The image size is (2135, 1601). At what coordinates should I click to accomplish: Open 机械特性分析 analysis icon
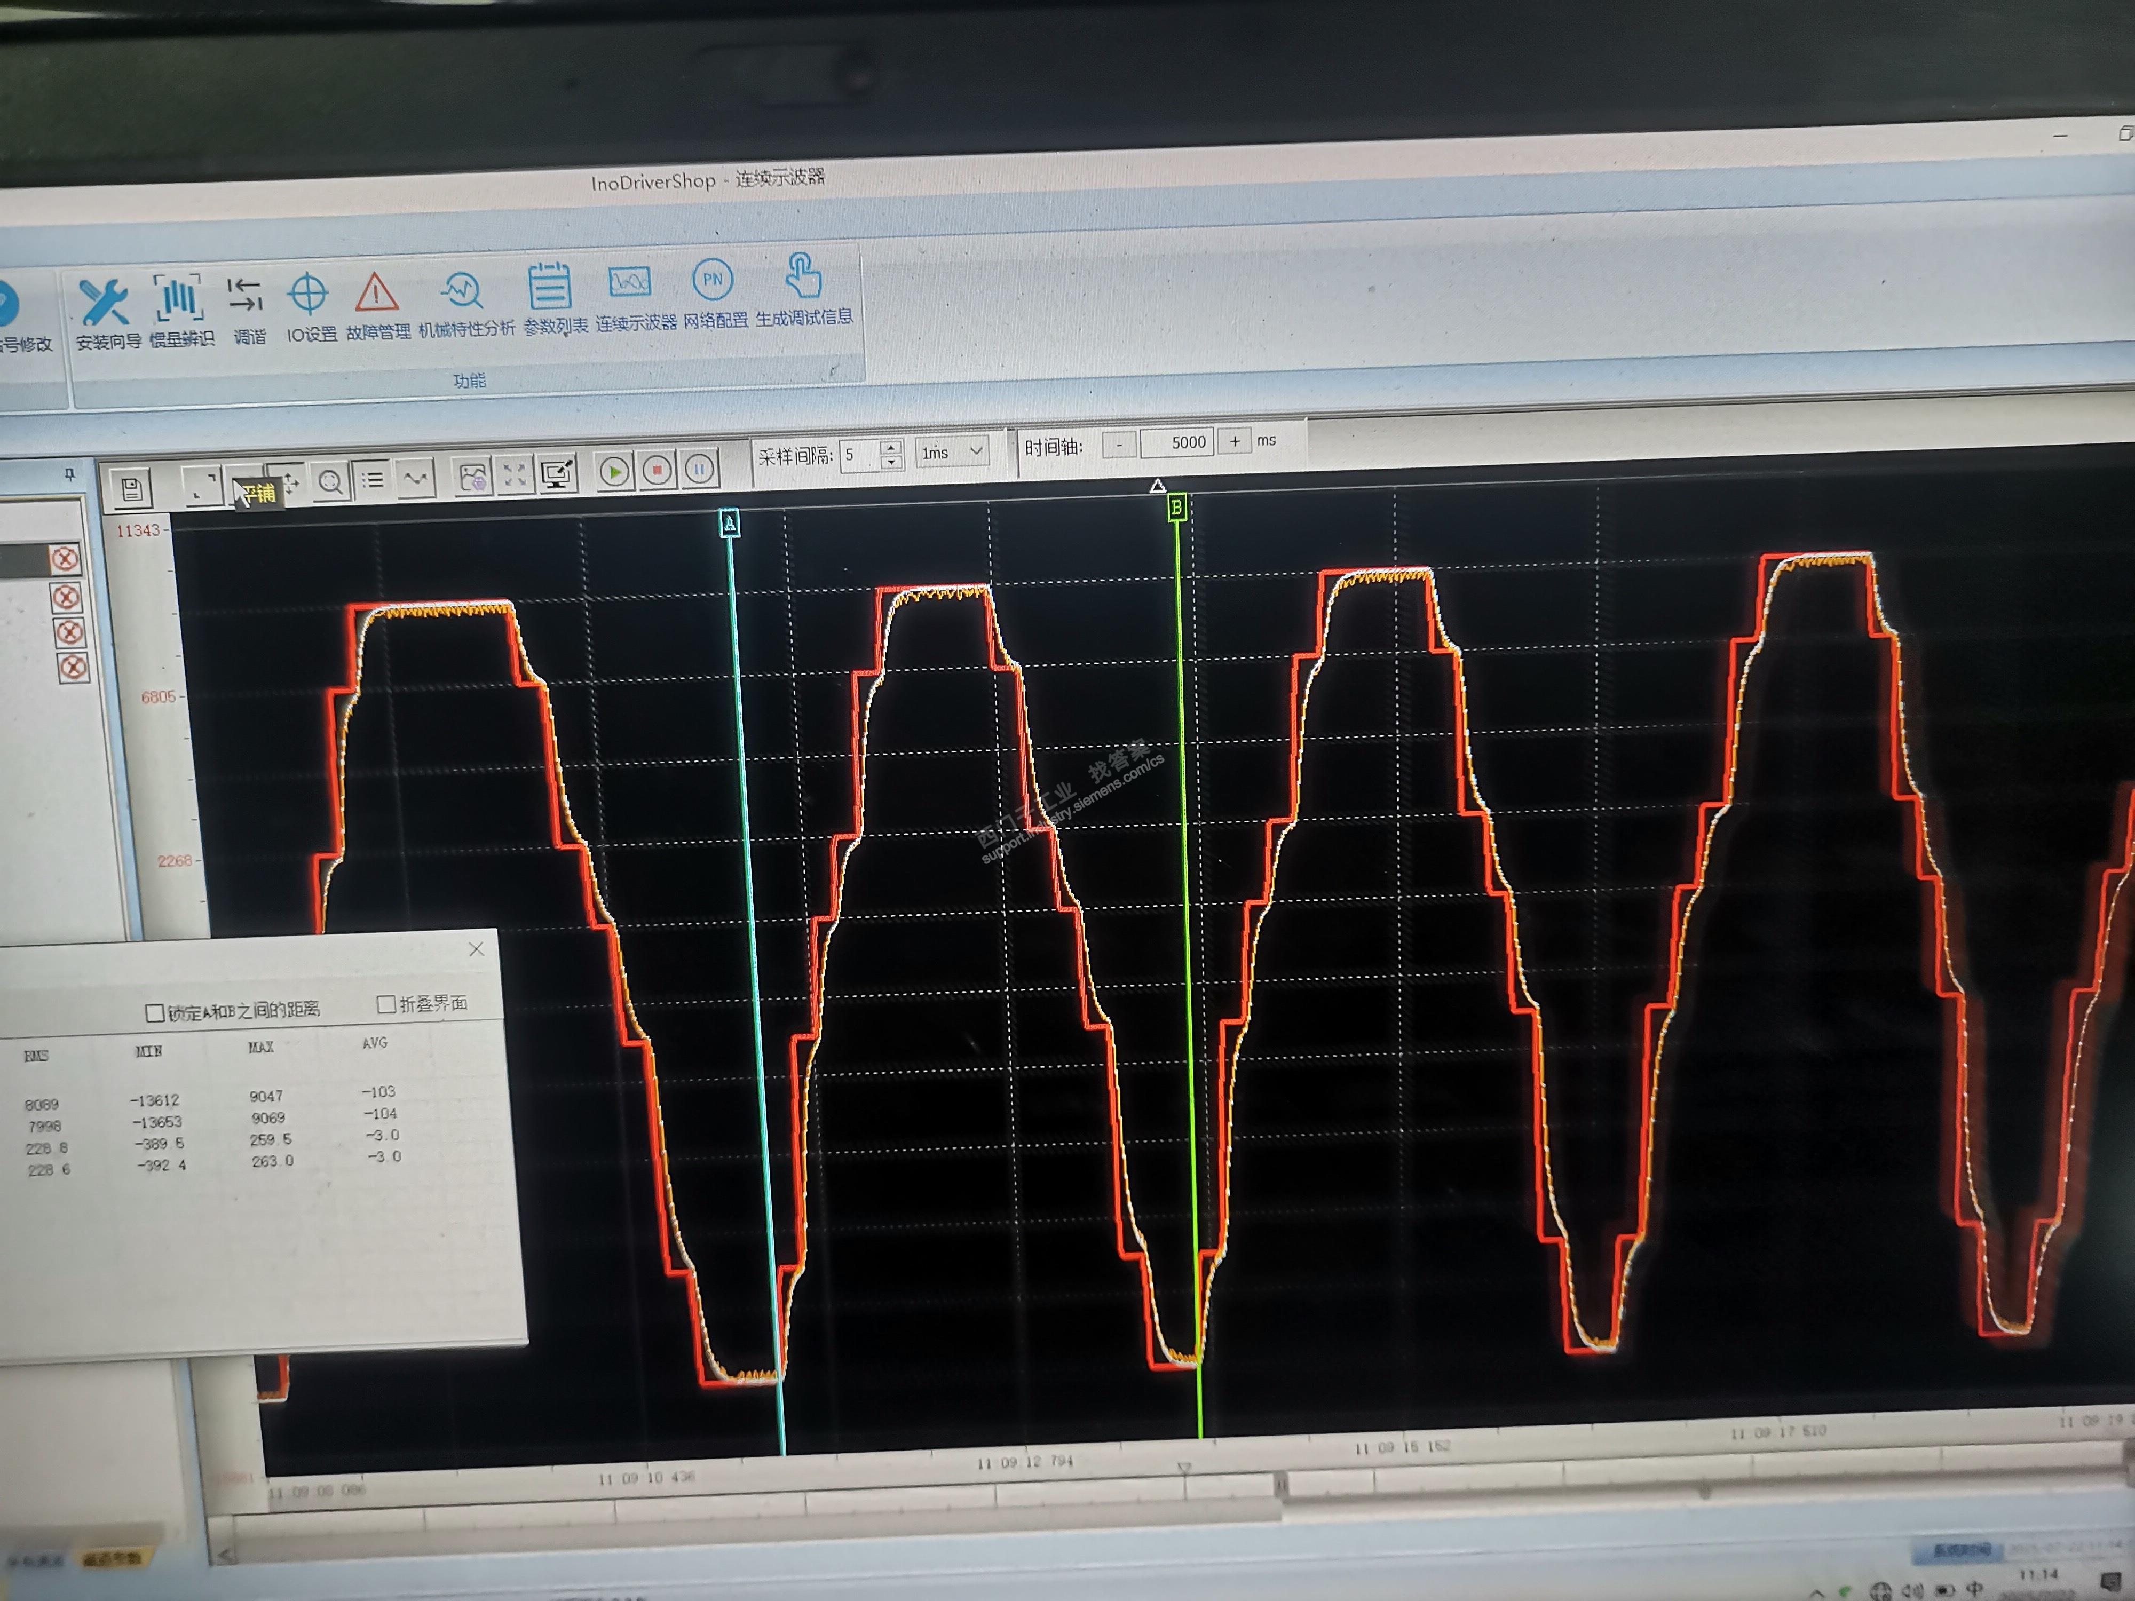[462, 289]
